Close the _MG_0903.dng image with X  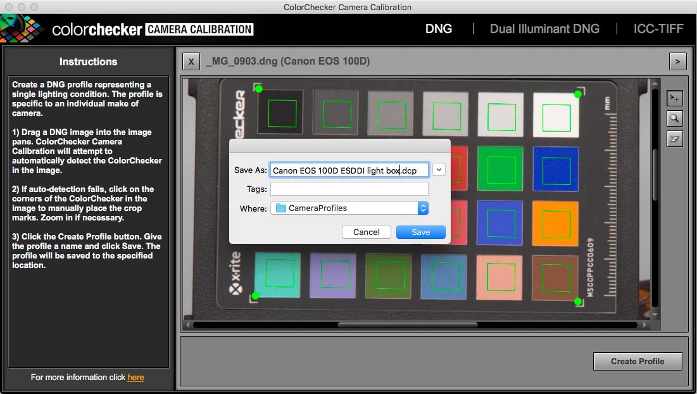pos(191,61)
